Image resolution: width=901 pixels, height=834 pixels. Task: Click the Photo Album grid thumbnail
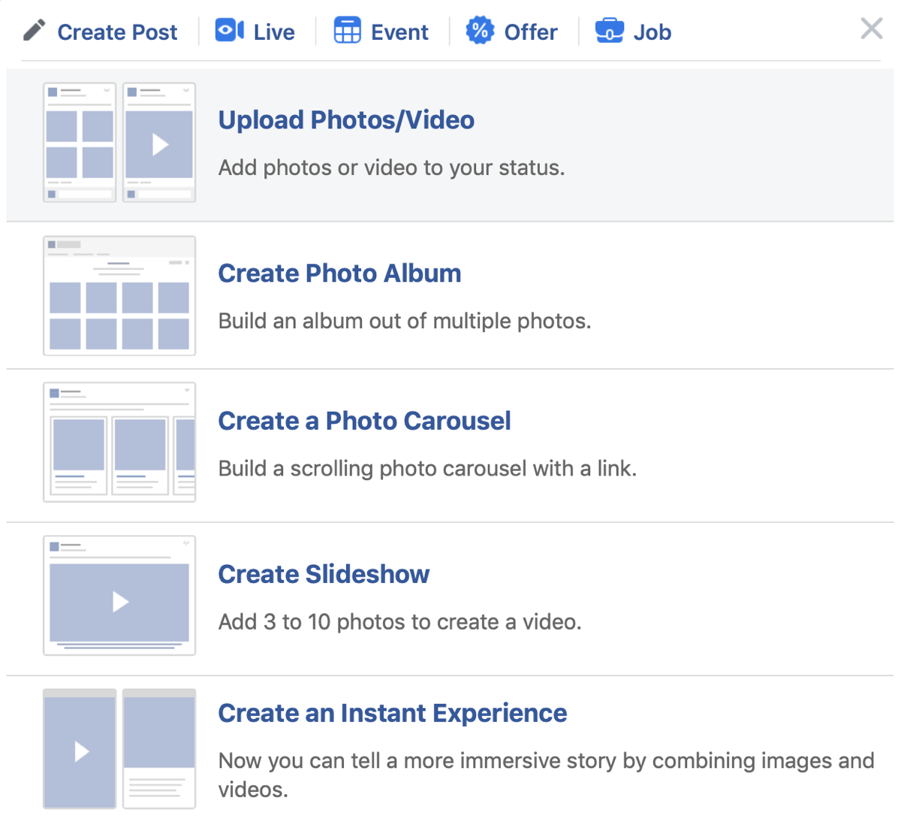tap(119, 296)
